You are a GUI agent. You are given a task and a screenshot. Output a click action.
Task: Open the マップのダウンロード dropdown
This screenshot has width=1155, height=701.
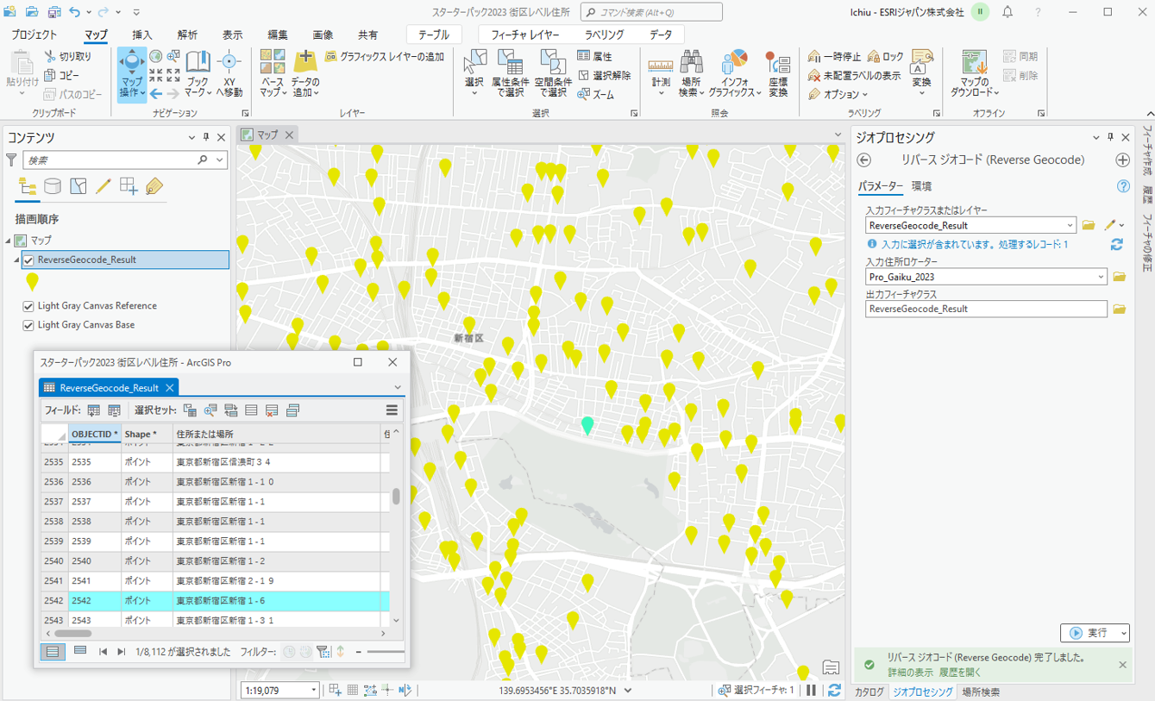975,73
